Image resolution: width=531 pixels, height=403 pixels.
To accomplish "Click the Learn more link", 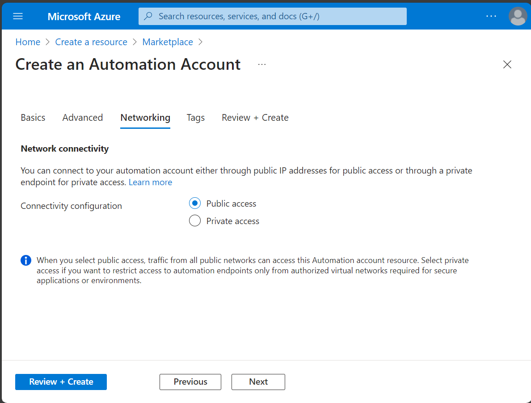I will coord(150,182).
